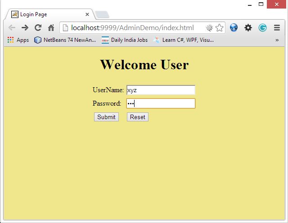Click the Password: label
The image size is (288, 223).
107,103
